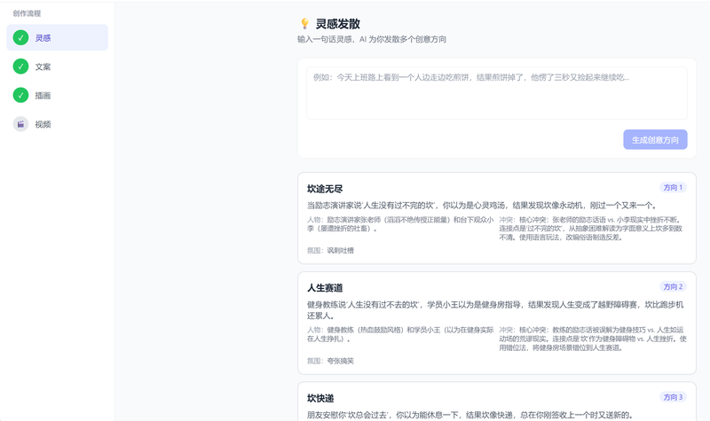Focus the inspiration text input box

coord(497,93)
